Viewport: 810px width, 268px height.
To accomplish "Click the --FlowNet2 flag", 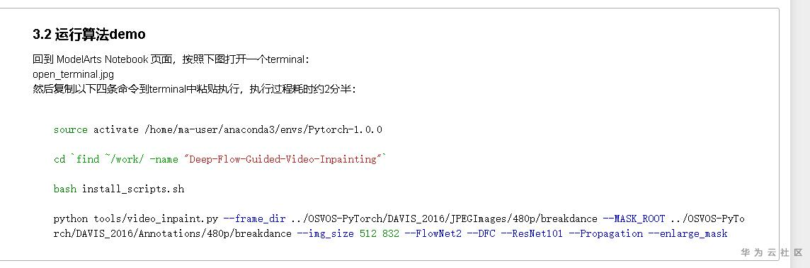I will (433, 233).
